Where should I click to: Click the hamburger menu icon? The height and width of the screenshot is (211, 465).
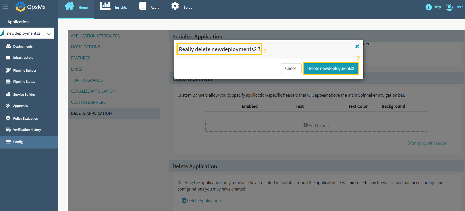[6, 7]
